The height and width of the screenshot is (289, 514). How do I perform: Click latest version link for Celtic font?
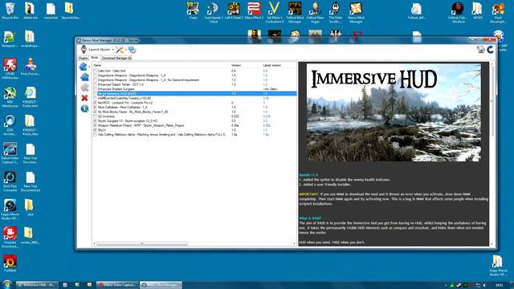[265, 71]
